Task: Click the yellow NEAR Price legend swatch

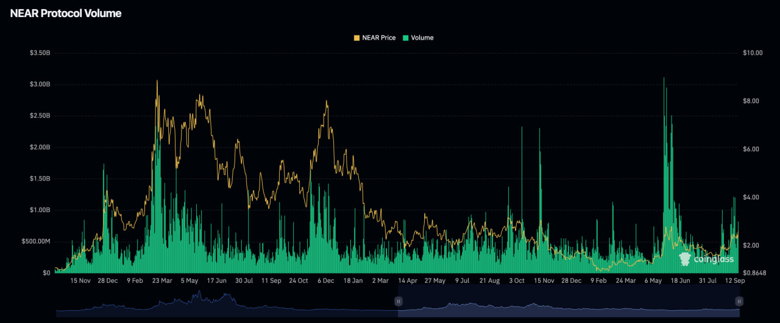Action: pyautogui.click(x=356, y=38)
